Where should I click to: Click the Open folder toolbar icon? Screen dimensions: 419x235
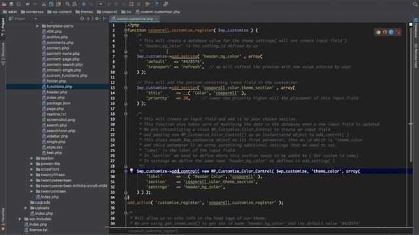tap(4, 4)
